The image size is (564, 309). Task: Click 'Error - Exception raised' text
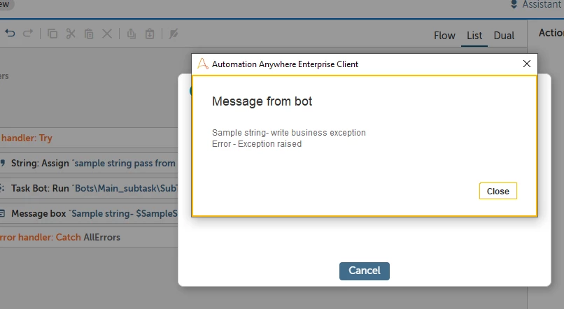click(x=257, y=144)
